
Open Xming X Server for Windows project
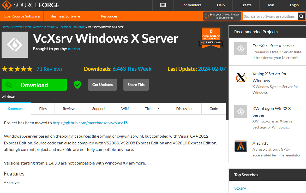(x=269, y=77)
